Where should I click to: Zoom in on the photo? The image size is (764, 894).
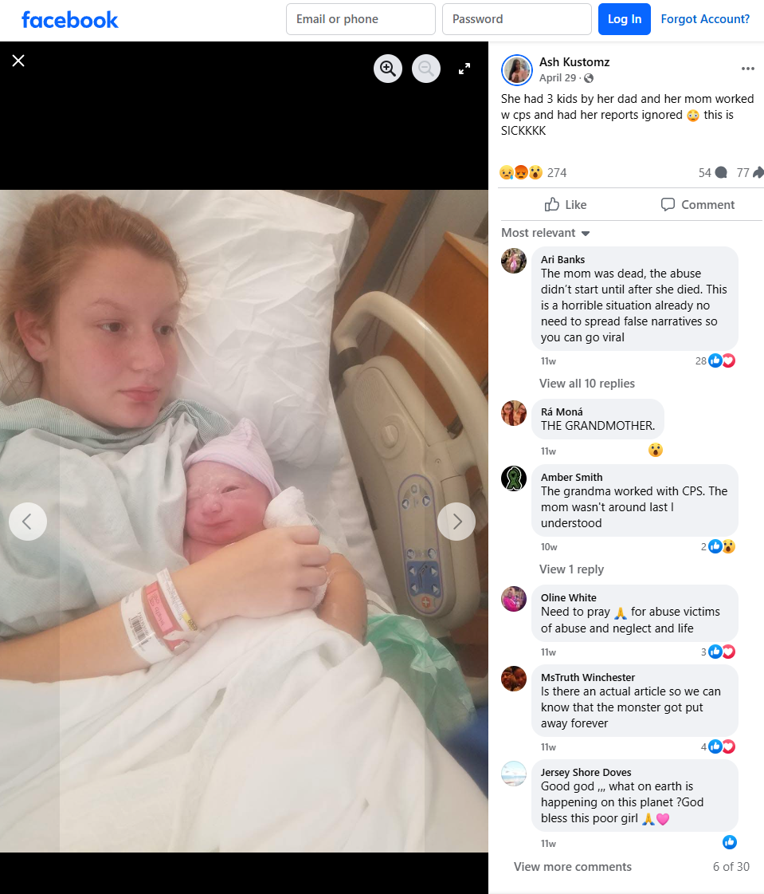[x=388, y=69]
